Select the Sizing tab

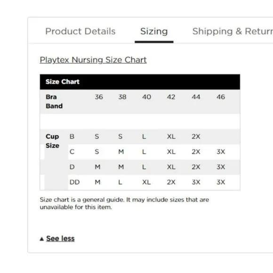(154, 32)
